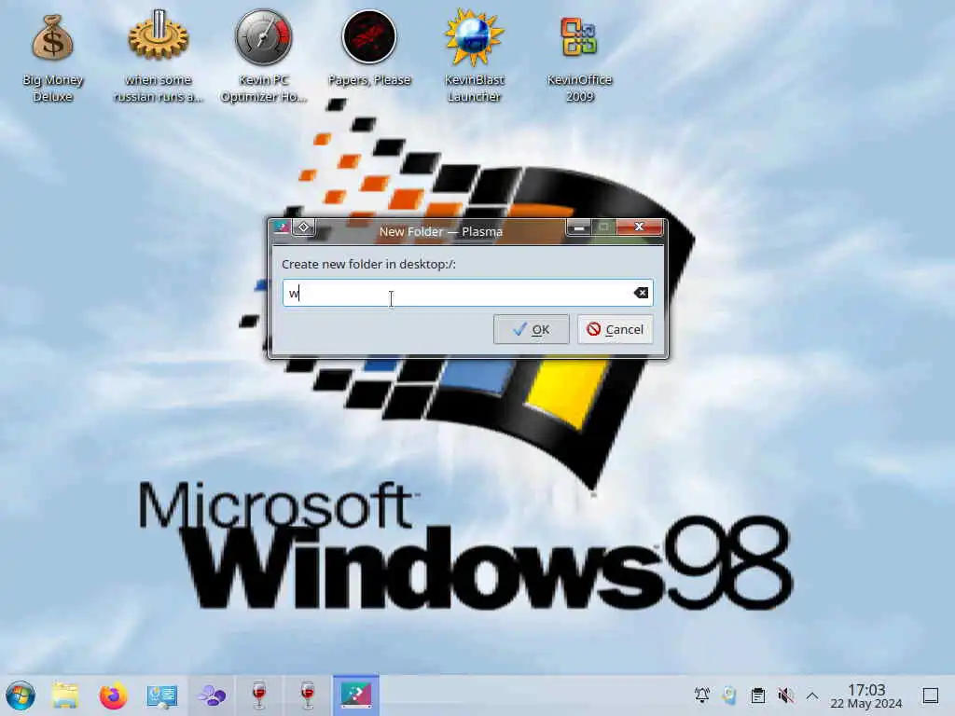Image resolution: width=955 pixels, height=716 pixels.
Task: Switch to the second Wine glass taskbar entry
Action: (x=307, y=695)
